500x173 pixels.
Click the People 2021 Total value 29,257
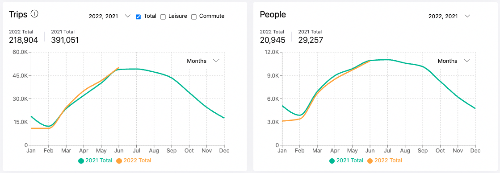311,40
